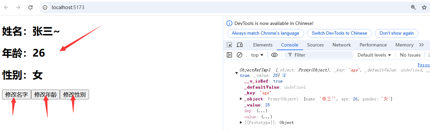Image resolution: width=430 pixels, height=130 pixels.
Task: Select the _defaultValue undefined property
Action: pos(275,87)
